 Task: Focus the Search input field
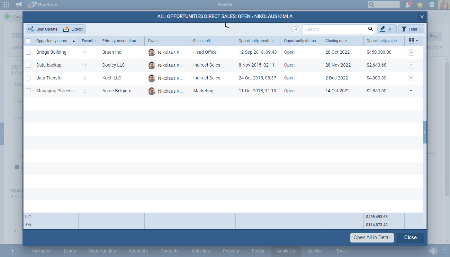[334, 29]
